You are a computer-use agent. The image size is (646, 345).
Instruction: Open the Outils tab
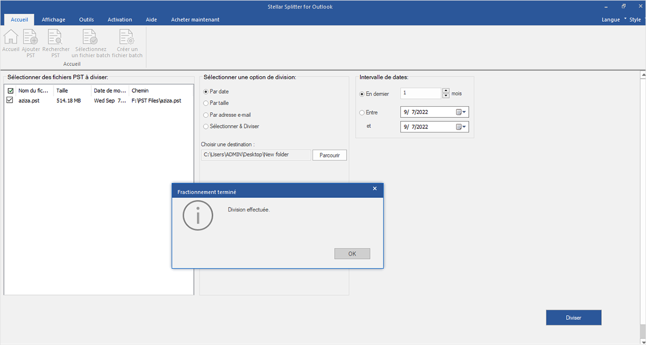point(86,20)
